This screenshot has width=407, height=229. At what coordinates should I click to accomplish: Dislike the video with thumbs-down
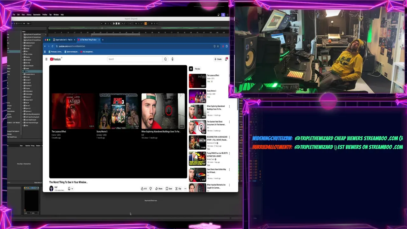pyautogui.click(x=151, y=189)
